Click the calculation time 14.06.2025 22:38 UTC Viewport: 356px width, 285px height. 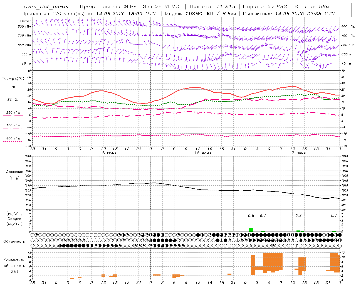pos(305,14)
